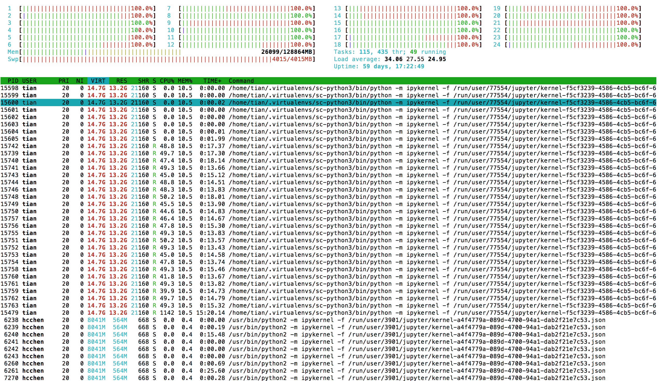Sort by the CPU% column header
This screenshot has width=660, height=381.
[167, 81]
